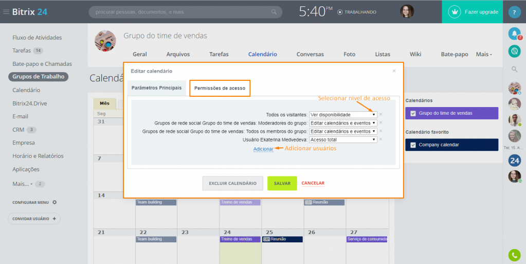Image resolution: width=526 pixels, height=264 pixels.
Task: Expand Mais... in the left sidebar
Action: click(x=23, y=184)
